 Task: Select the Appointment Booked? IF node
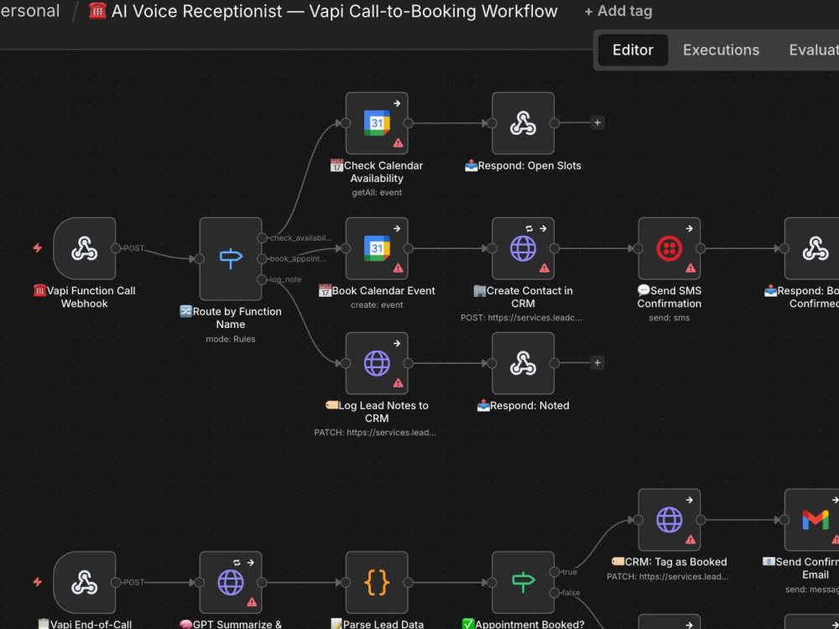[523, 583]
